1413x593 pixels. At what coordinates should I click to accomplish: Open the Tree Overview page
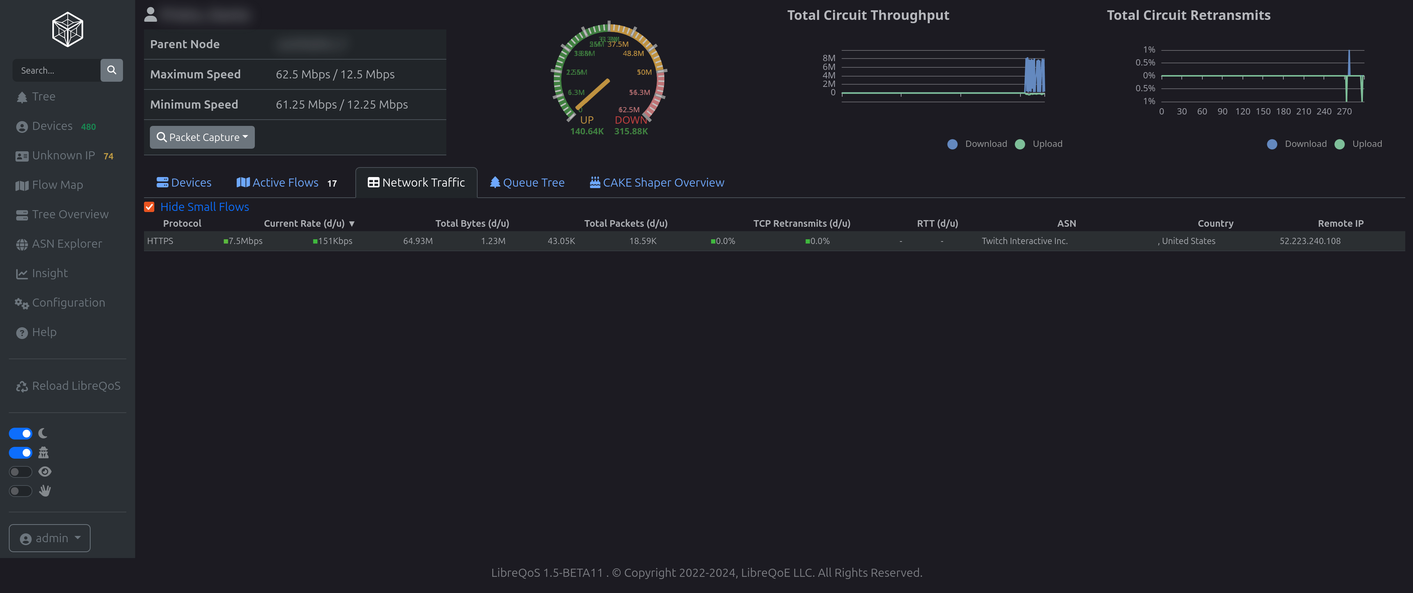click(70, 214)
